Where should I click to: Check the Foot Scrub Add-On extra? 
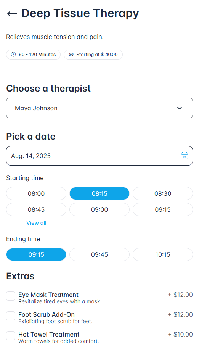tap(11, 316)
